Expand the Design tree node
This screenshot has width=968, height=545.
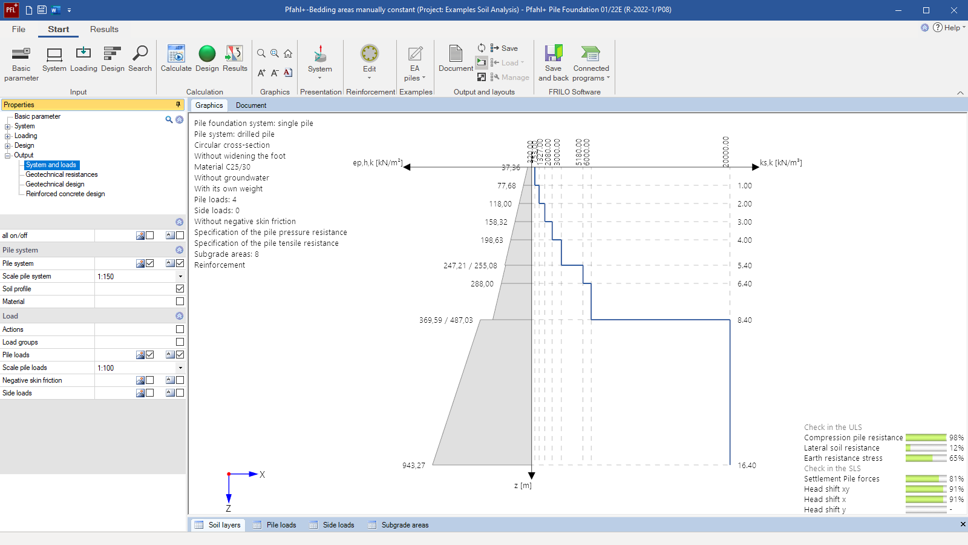coord(8,146)
